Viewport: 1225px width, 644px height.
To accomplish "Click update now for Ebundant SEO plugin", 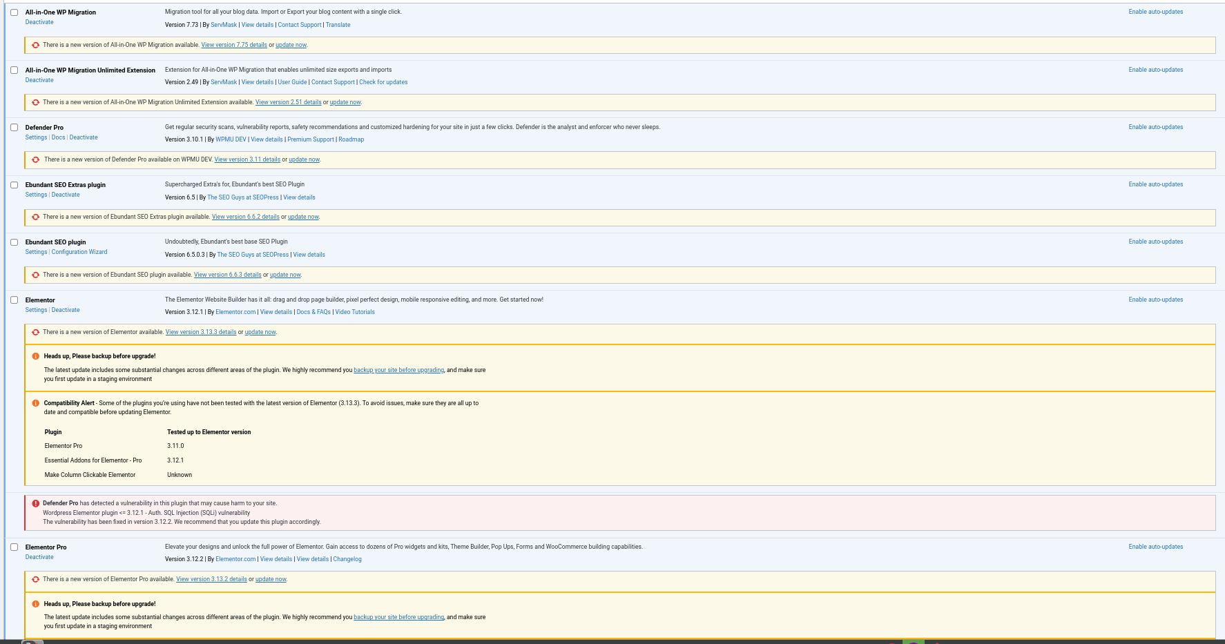I will point(285,275).
